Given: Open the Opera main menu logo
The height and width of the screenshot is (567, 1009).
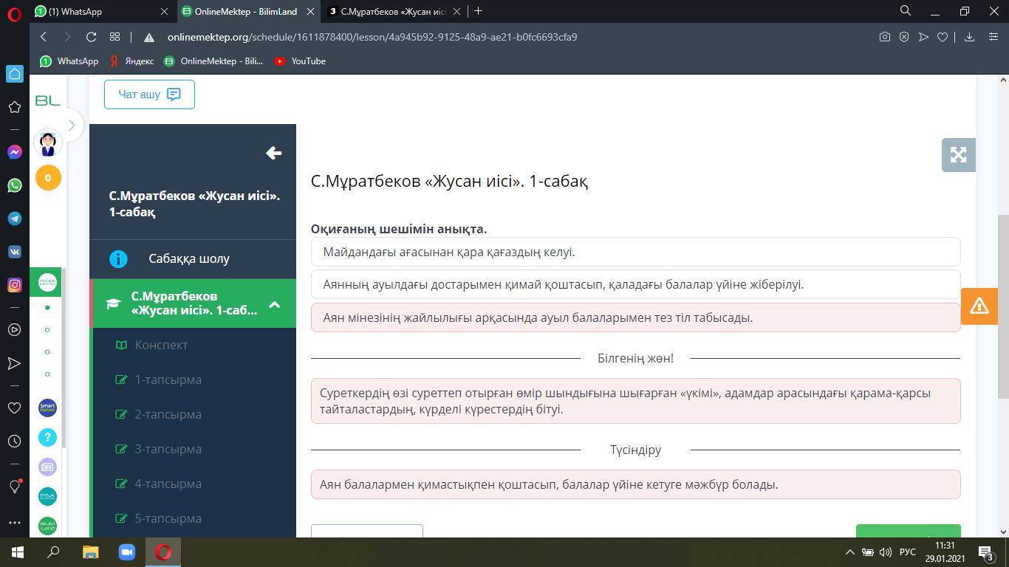Looking at the screenshot, I should point(14,15).
